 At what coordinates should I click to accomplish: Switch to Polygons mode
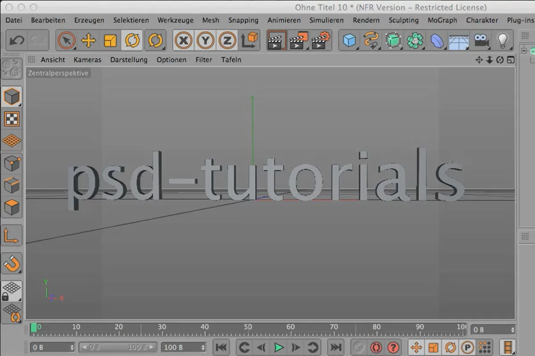(x=11, y=208)
